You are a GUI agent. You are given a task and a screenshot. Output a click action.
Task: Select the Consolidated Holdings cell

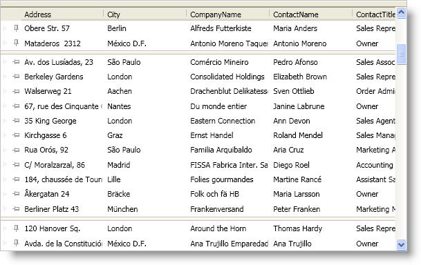(228, 77)
